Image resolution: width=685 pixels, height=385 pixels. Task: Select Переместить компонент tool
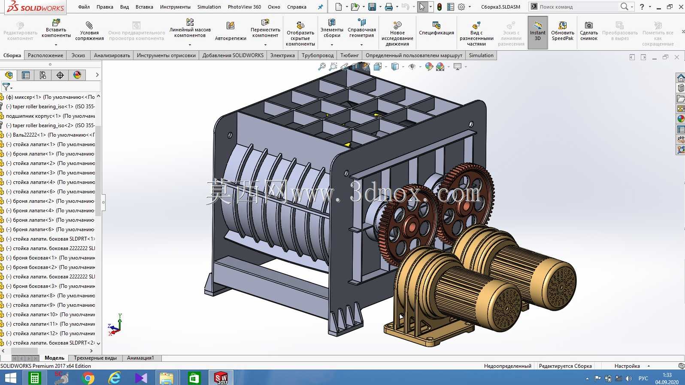pos(265,29)
